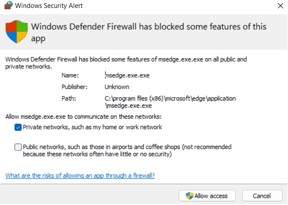Click the Allow access button
The image size is (288, 205).
click(206, 196)
